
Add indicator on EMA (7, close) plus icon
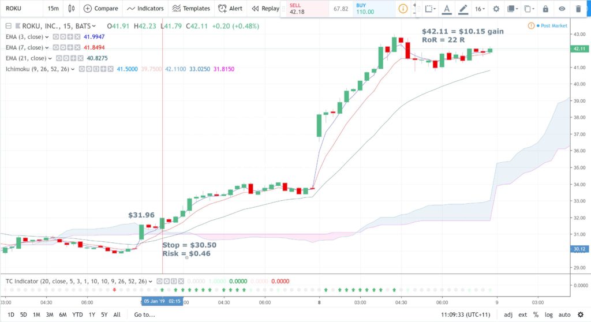(x=70, y=47)
